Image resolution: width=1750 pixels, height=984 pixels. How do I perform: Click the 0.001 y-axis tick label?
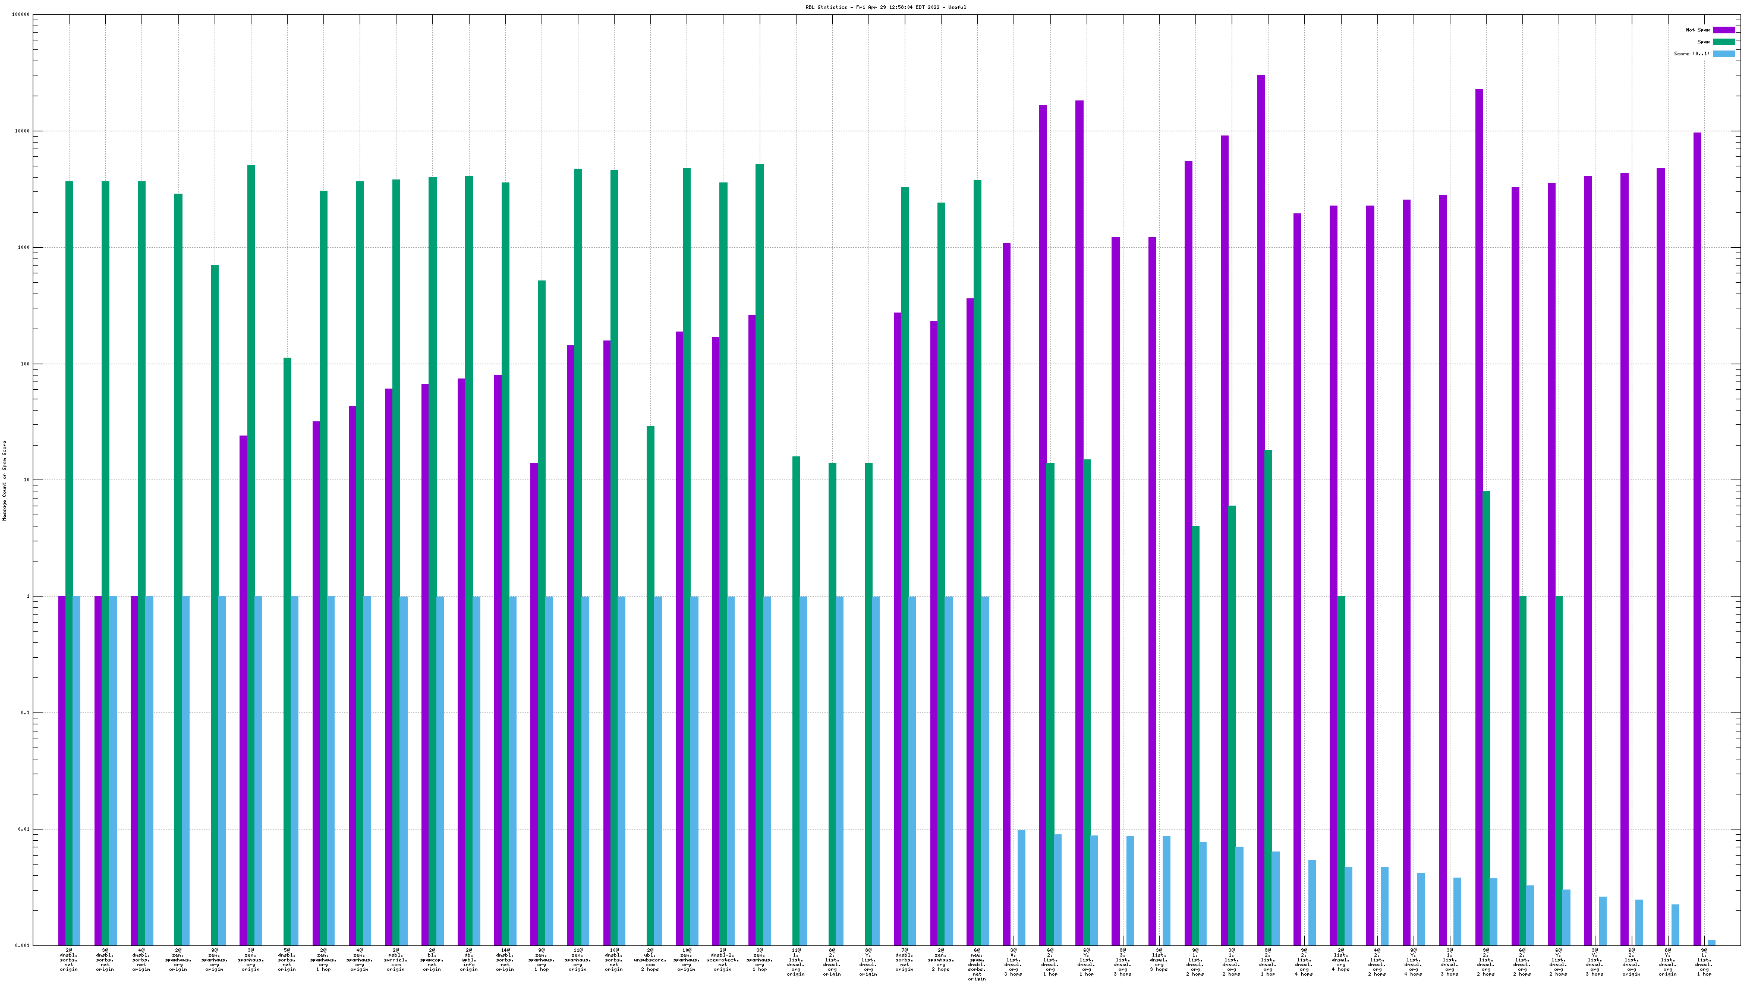click(x=23, y=945)
